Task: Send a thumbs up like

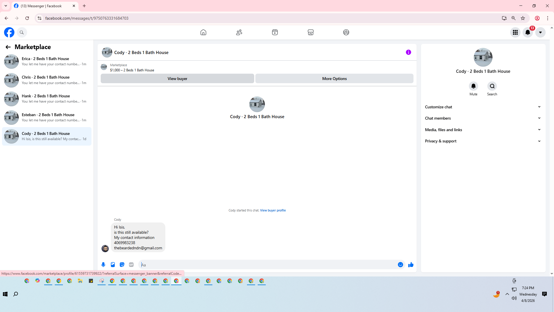Action: 411,265
